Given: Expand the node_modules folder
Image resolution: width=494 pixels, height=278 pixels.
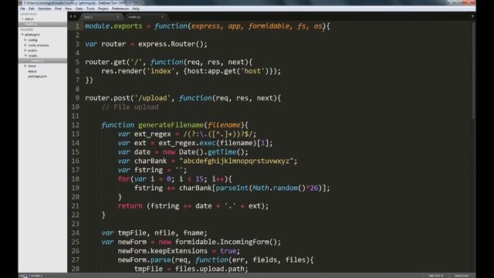Looking at the screenshot, I should [x=25, y=46].
